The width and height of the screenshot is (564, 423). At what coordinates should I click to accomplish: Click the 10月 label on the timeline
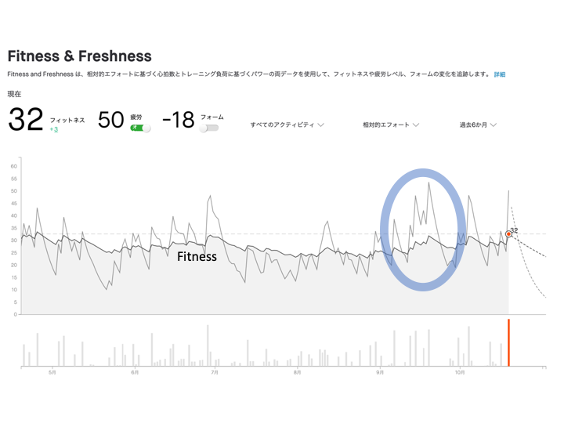click(x=460, y=372)
